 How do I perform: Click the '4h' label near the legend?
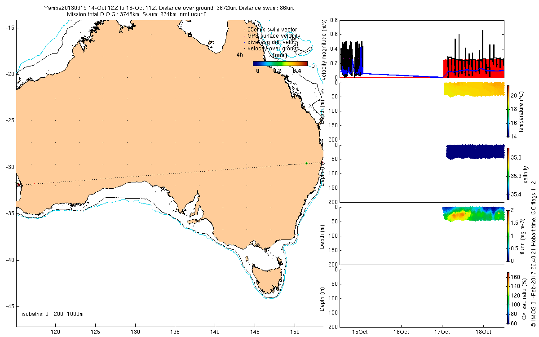point(240,55)
